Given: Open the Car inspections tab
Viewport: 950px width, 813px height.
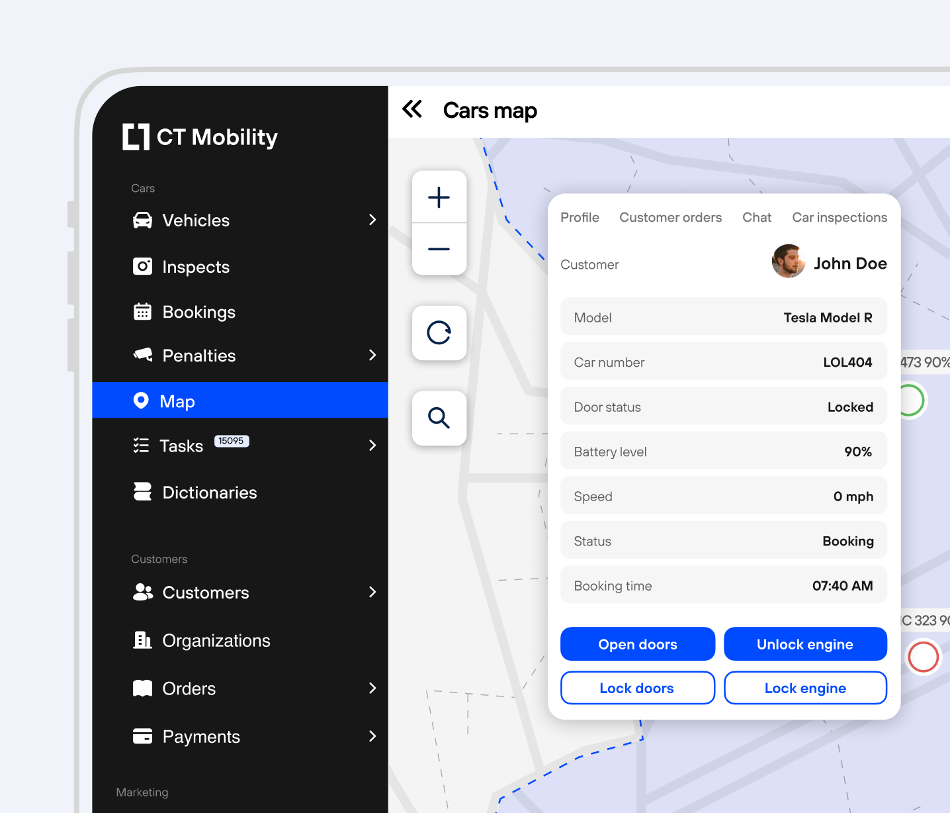Looking at the screenshot, I should 840,218.
